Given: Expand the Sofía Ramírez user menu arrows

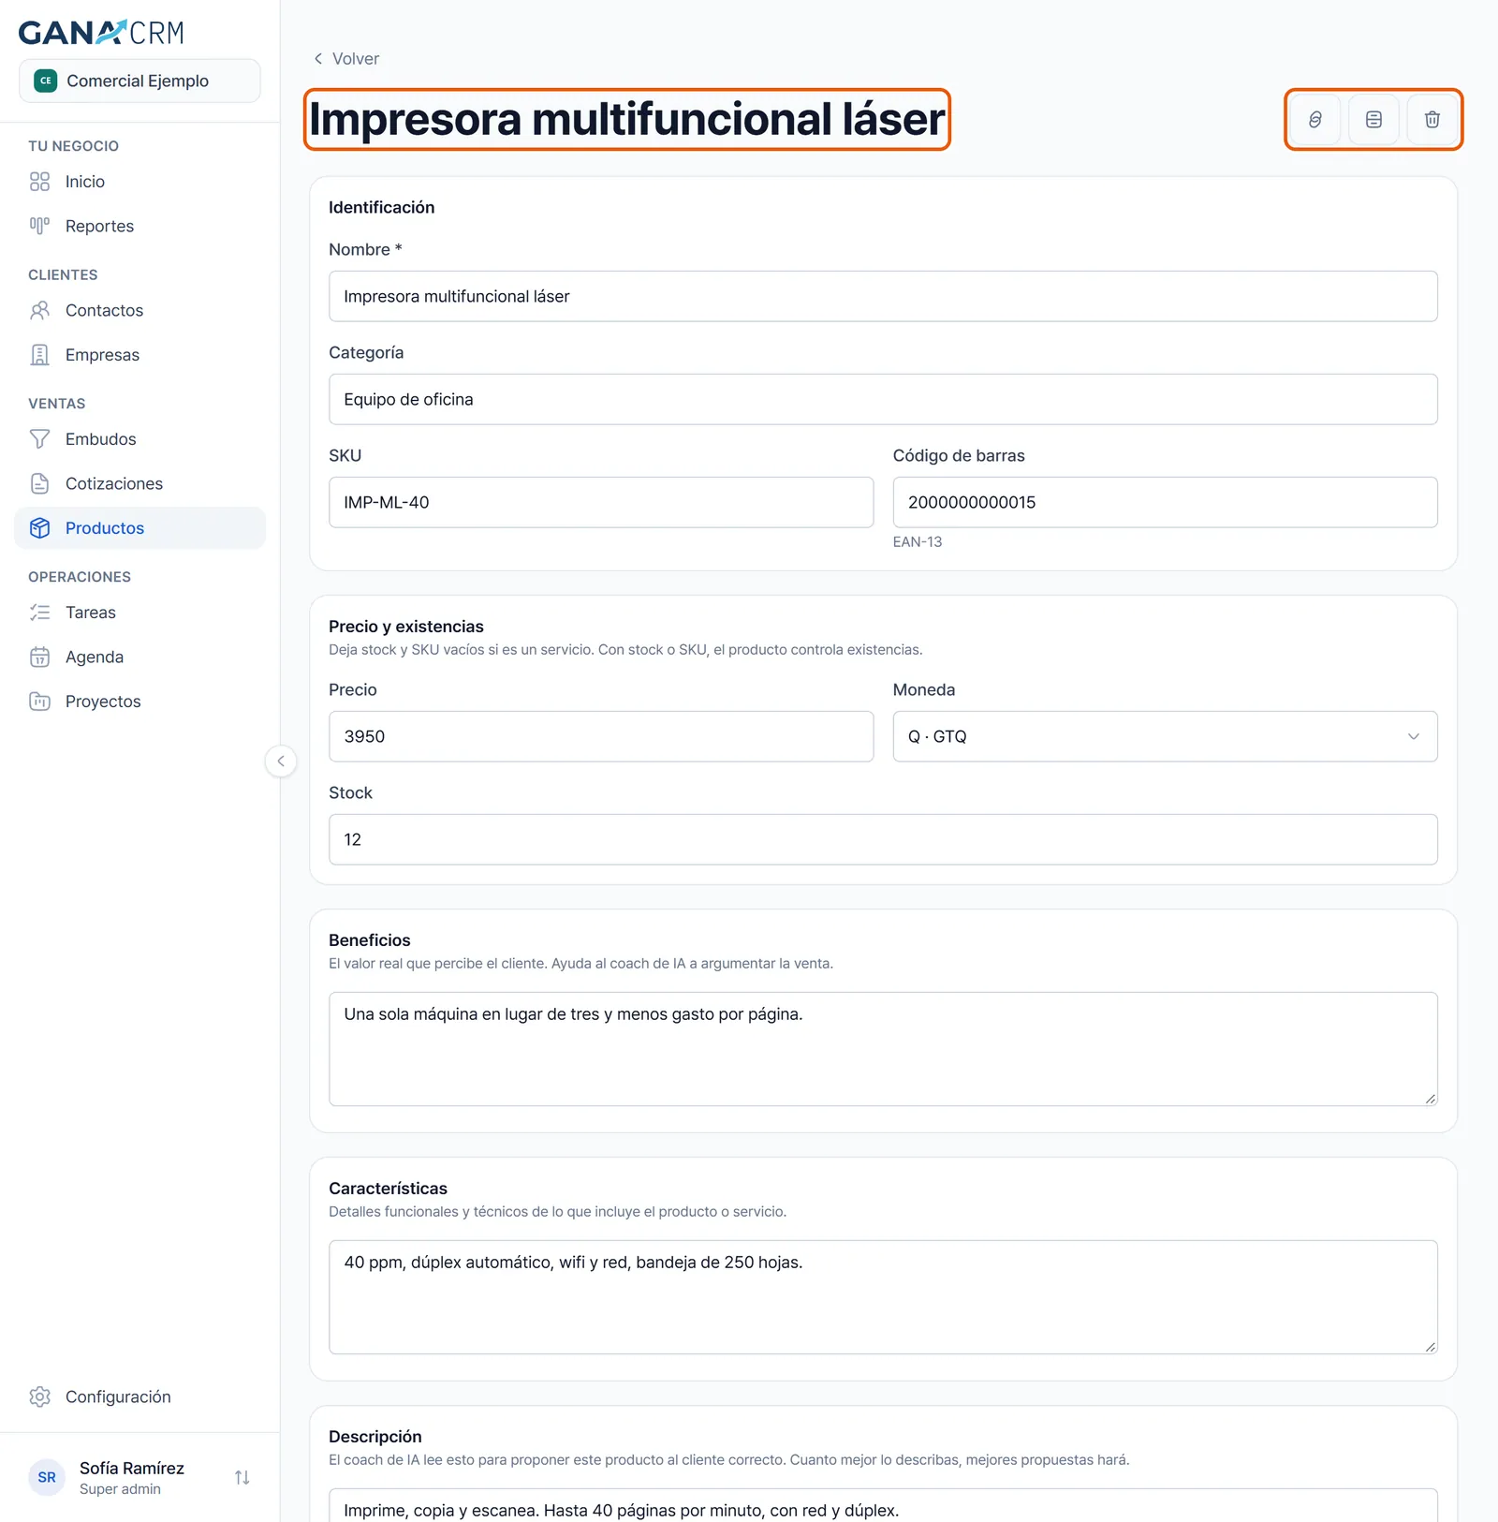Looking at the screenshot, I should tap(242, 1477).
